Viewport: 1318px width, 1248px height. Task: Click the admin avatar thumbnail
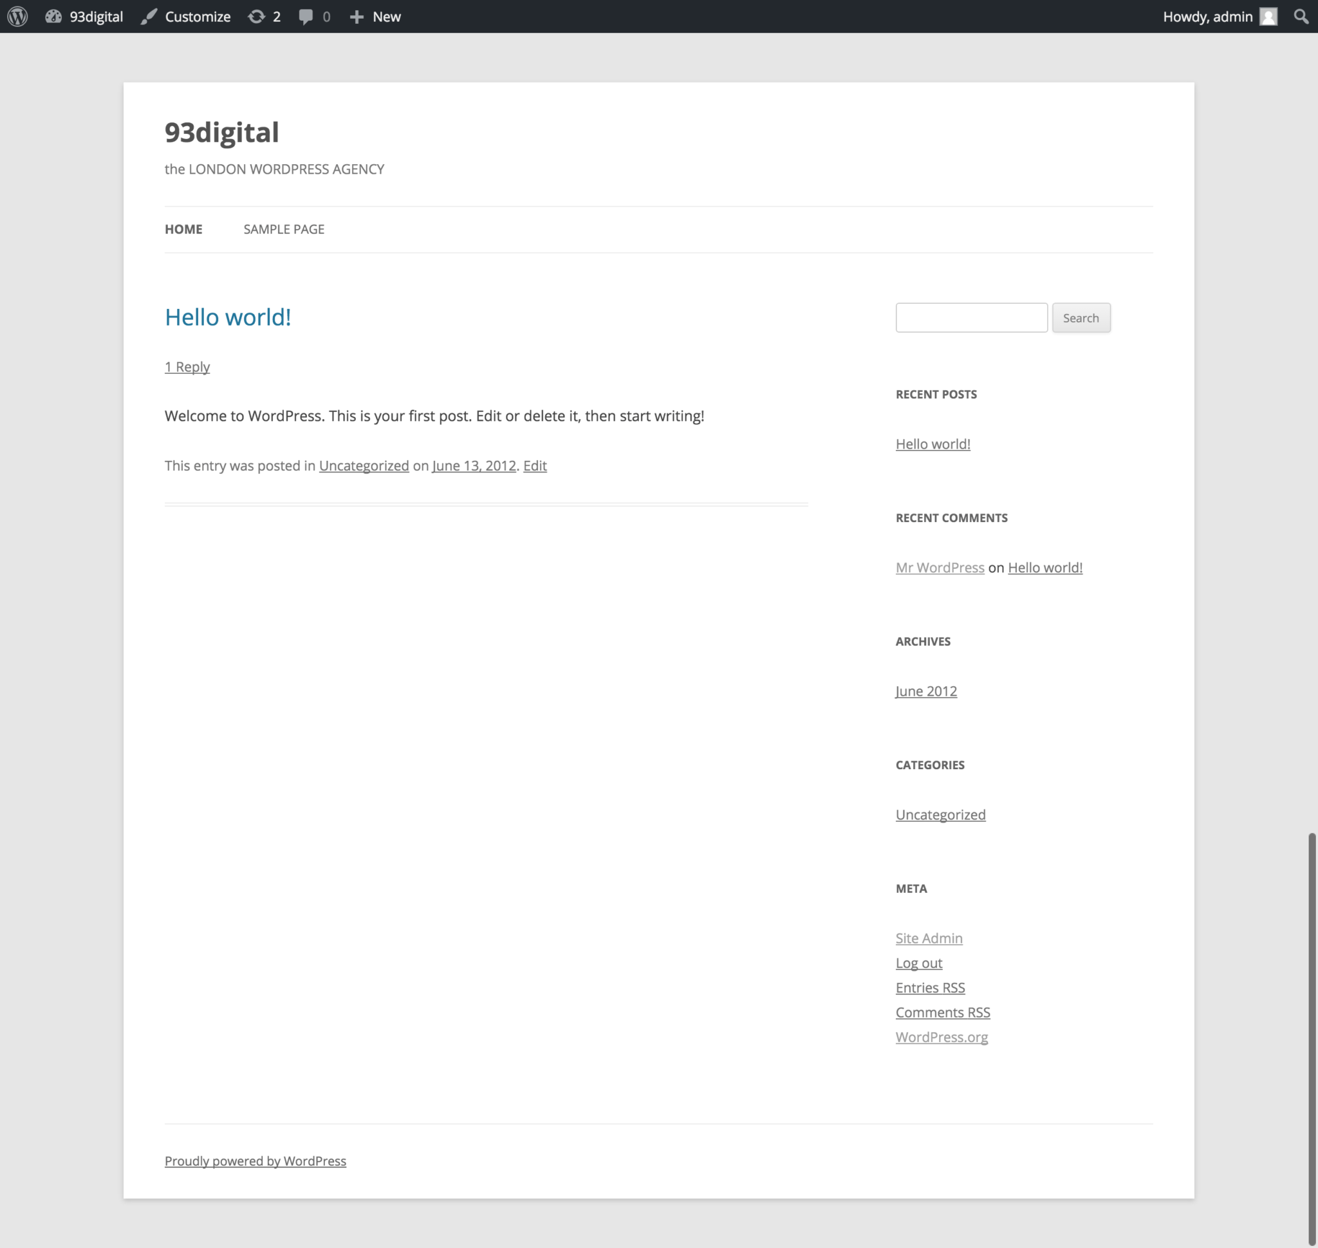click(x=1268, y=17)
